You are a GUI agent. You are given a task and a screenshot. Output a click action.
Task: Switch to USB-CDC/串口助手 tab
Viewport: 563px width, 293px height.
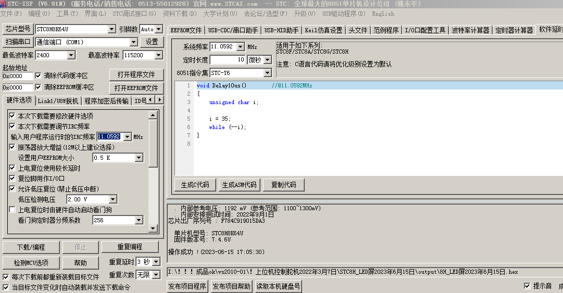click(233, 31)
